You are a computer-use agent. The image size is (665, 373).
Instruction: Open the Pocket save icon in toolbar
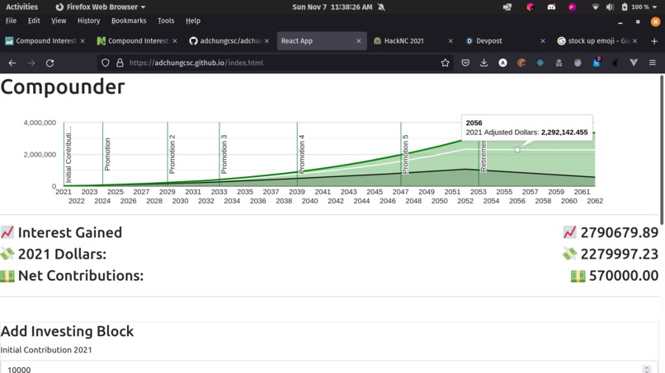click(465, 63)
